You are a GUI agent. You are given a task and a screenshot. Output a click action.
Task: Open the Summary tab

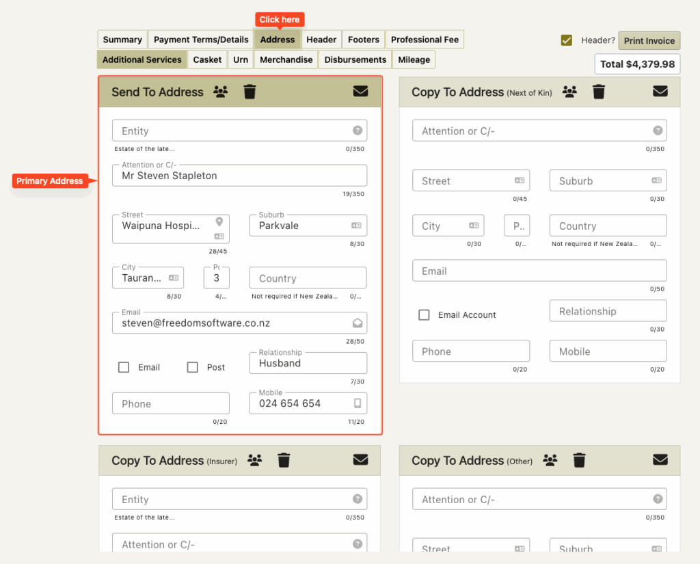(122, 39)
